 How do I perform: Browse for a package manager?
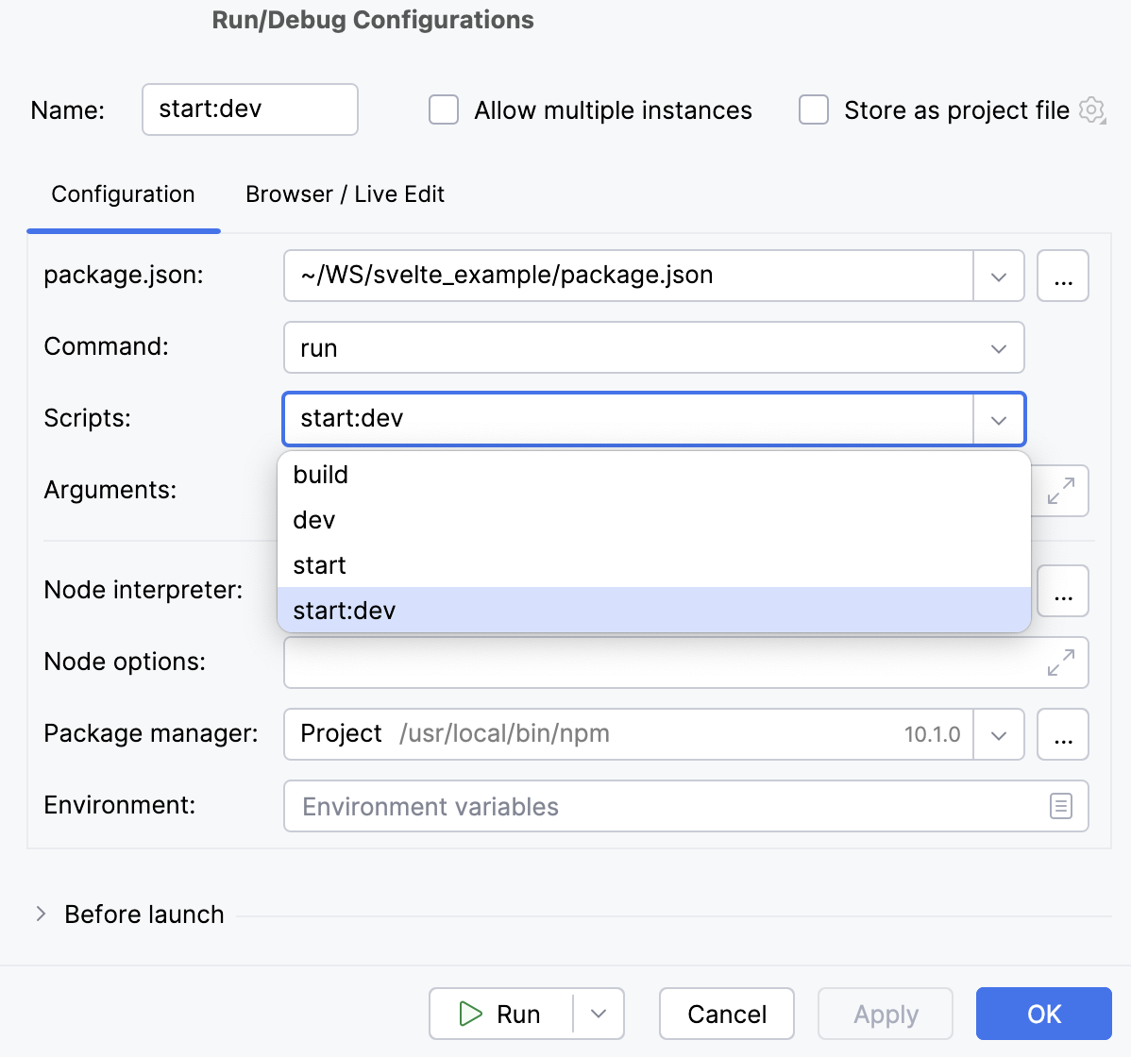[1063, 734]
